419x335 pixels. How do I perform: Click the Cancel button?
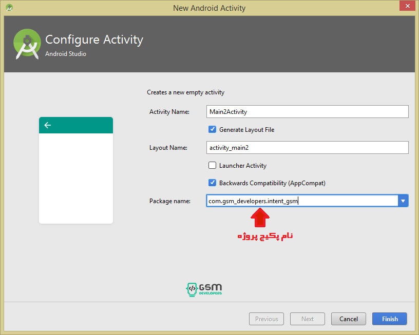349,319
